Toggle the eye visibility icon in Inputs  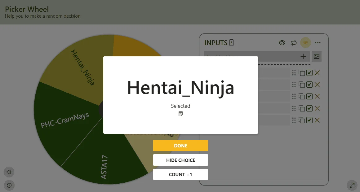pos(282,43)
